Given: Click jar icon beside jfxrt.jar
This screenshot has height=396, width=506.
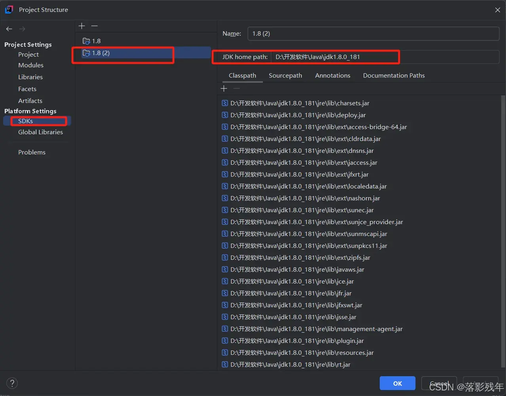Looking at the screenshot, I should click(x=224, y=175).
